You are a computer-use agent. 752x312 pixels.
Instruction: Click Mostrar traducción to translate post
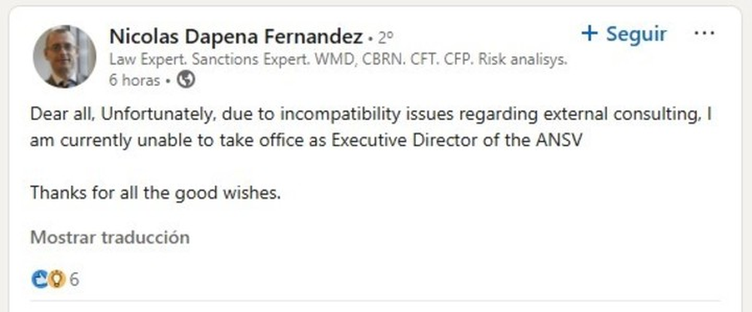click(x=110, y=238)
